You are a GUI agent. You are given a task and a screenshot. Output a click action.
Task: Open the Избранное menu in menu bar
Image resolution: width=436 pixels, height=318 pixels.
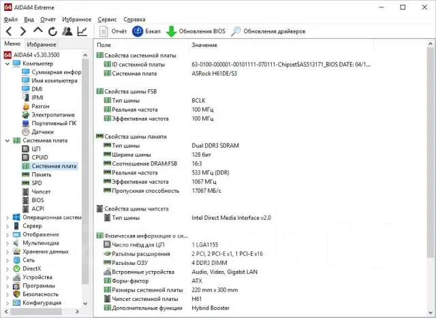tap(76, 20)
